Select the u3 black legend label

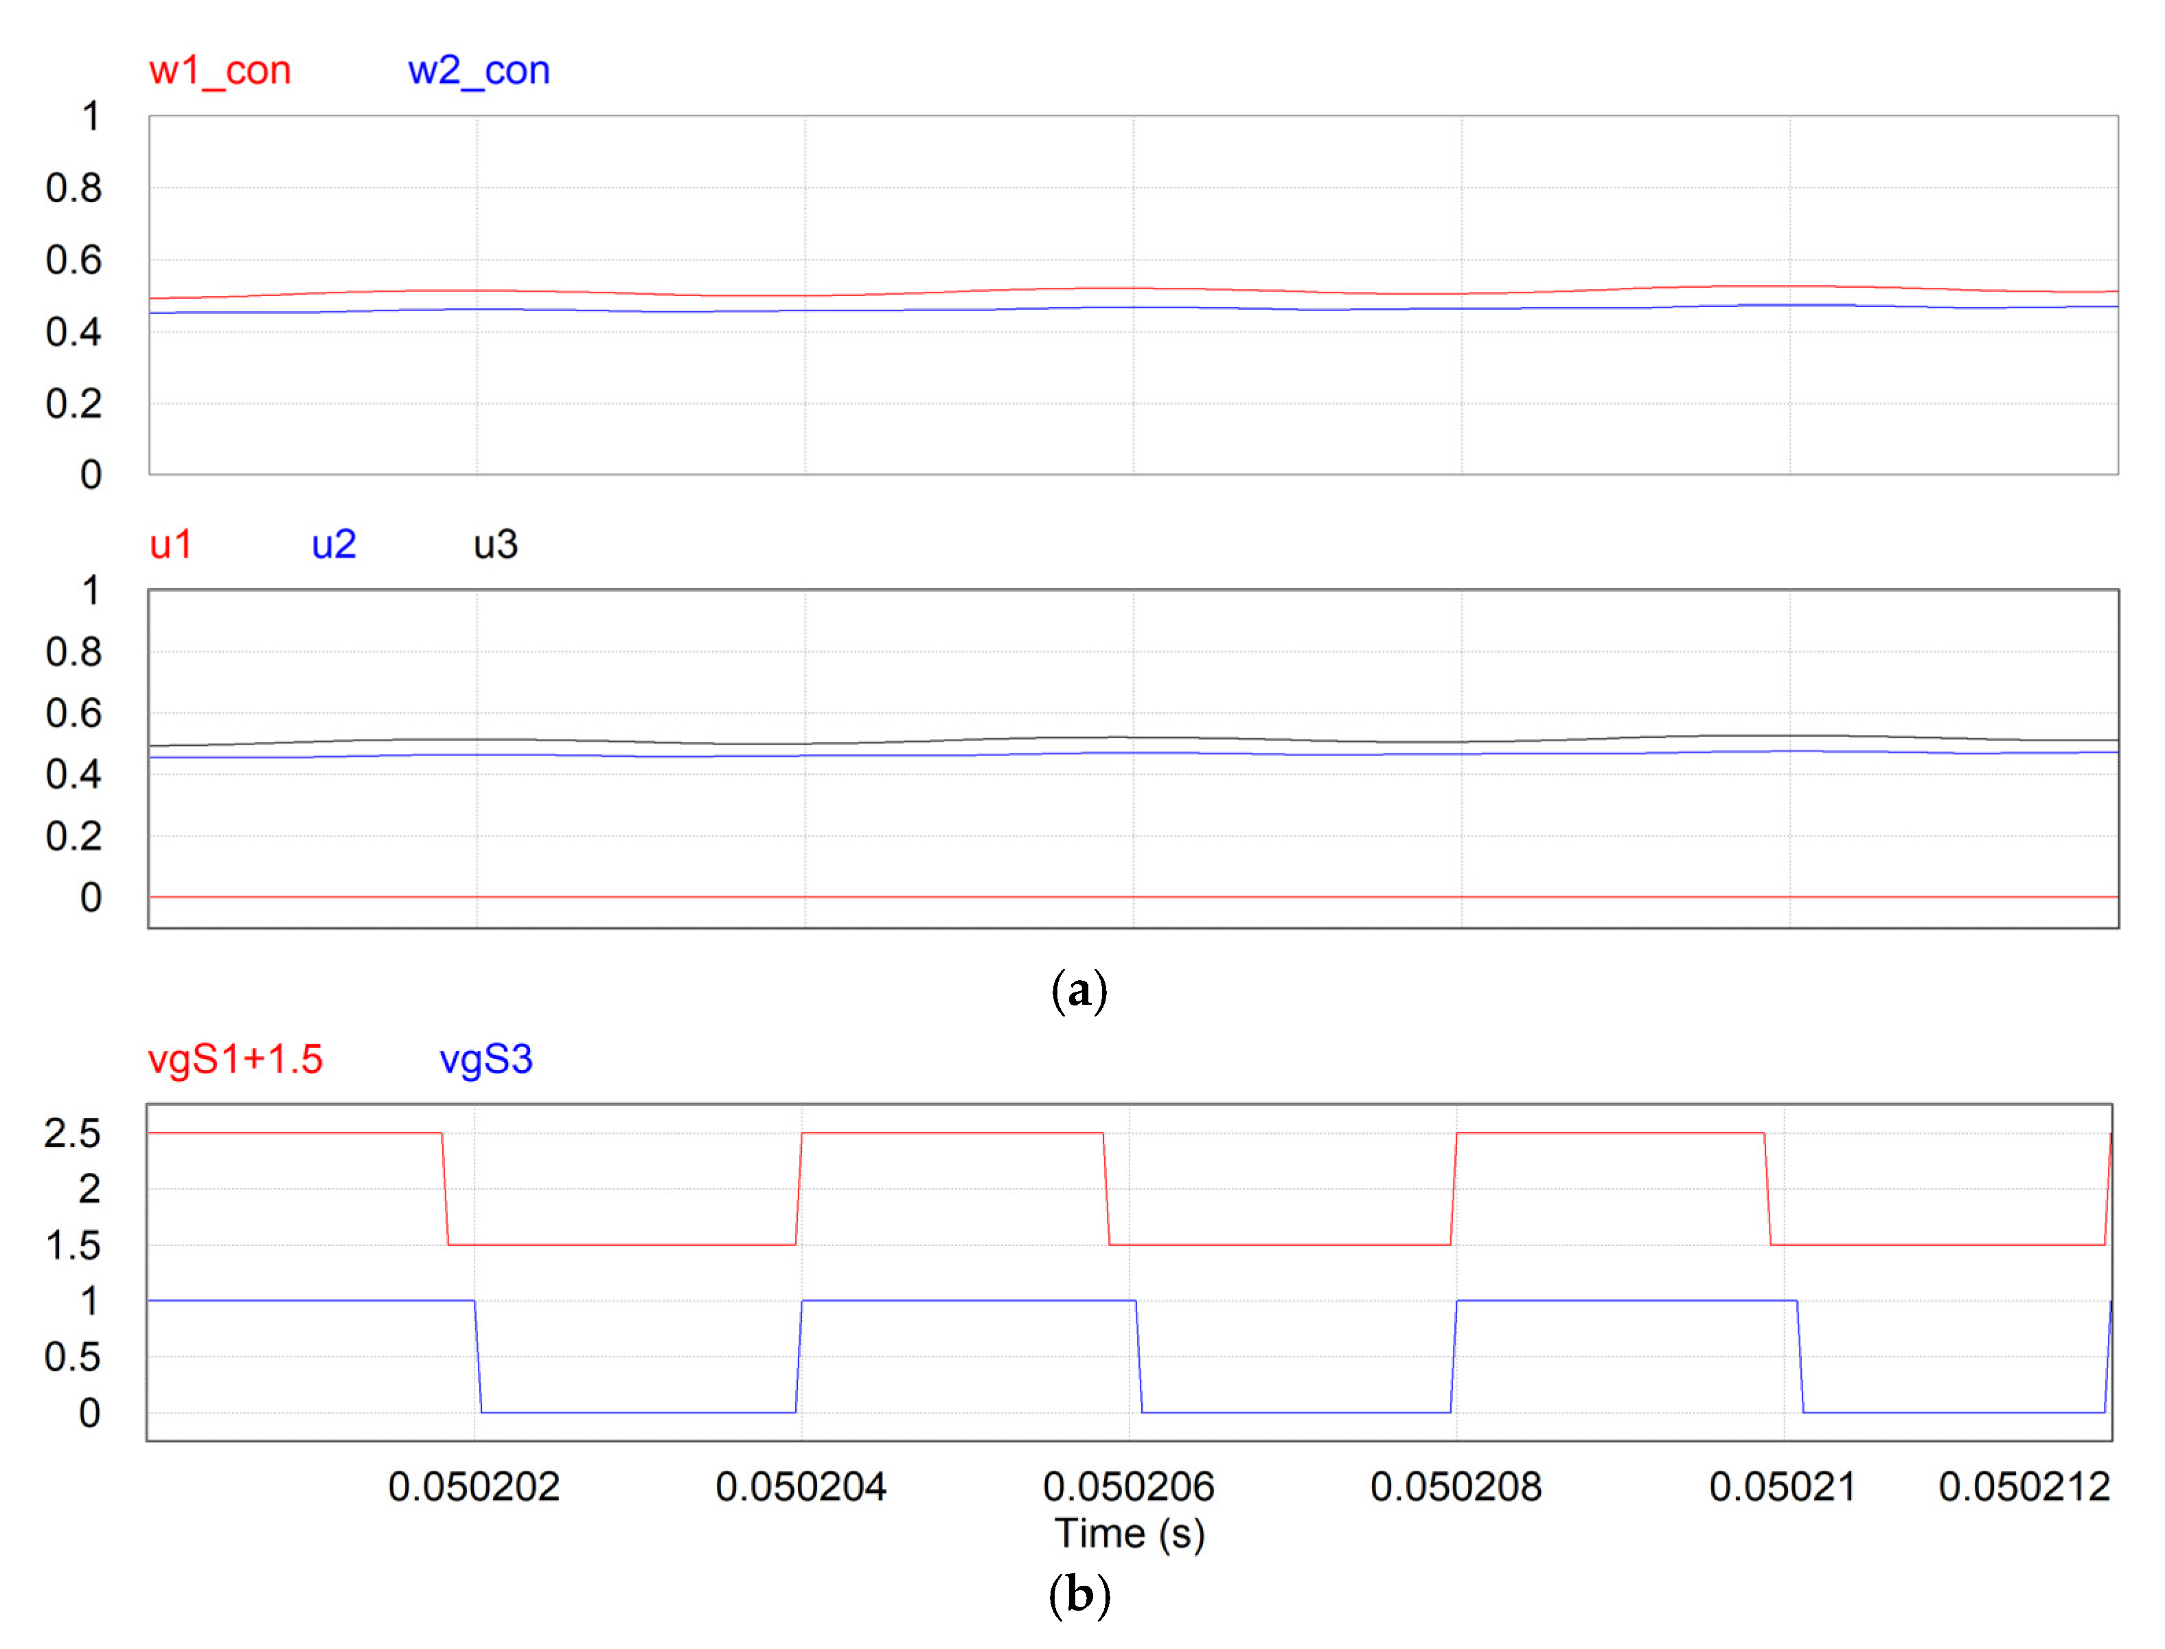point(494,544)
